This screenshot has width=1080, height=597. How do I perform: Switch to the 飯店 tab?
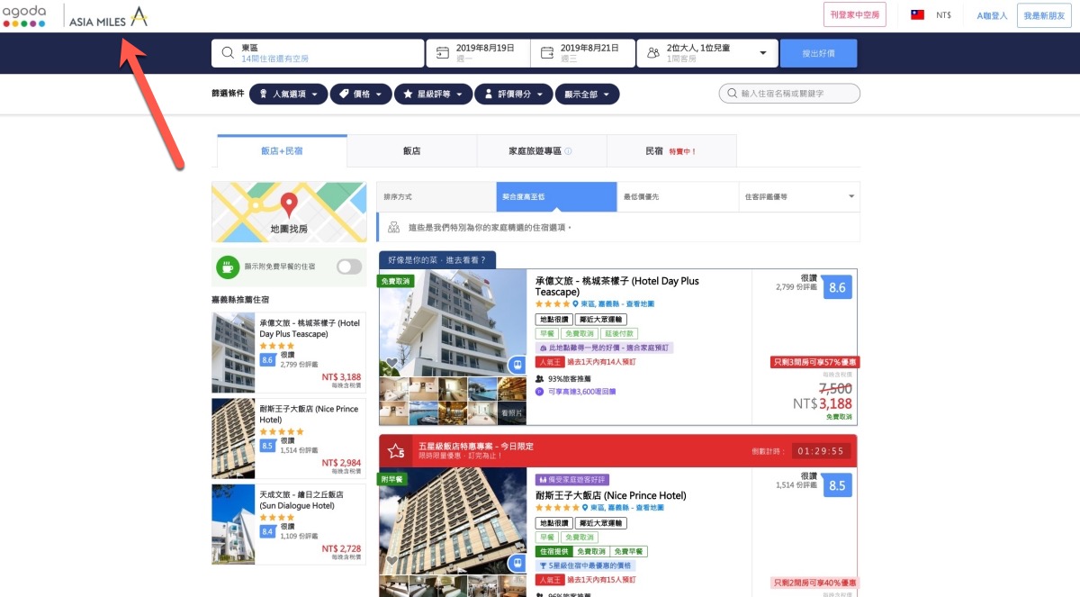pos(411,151)
